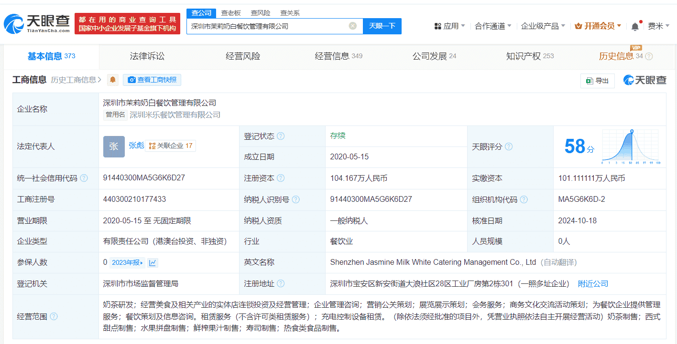Viewport: 677px width, 344px height.
Task: Click the camera icon in 查看工商快照
Action: [x=132, y=80]
